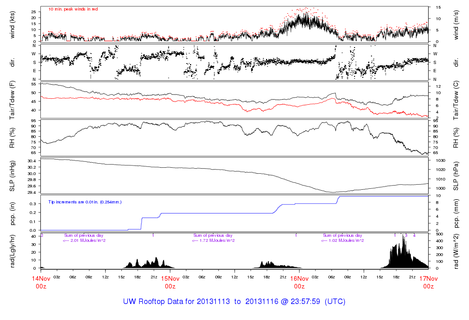This screenshot has width=469, height=320.
Task: Click the '0.1' precipitation axis value
Action: (x=33, y=222)
